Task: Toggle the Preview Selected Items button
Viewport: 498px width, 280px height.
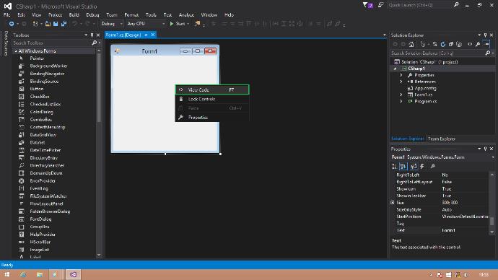Action: [x=486, y=45]
